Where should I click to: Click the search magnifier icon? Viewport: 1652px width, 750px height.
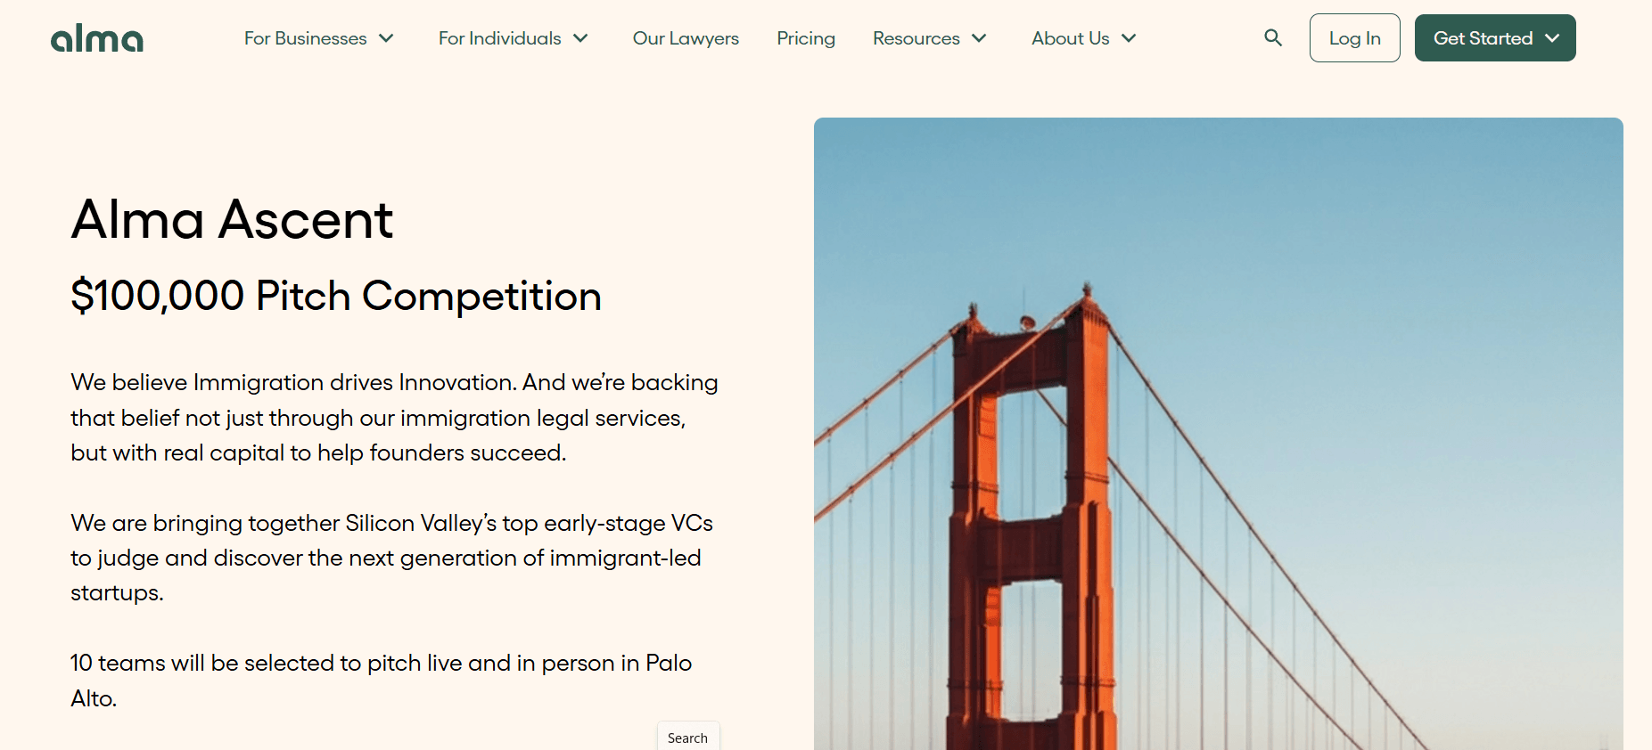point(1272,37)
